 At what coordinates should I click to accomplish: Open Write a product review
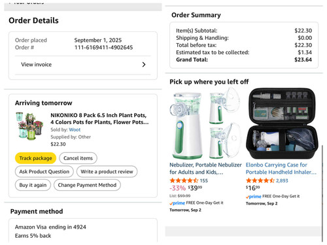[107, 172]
